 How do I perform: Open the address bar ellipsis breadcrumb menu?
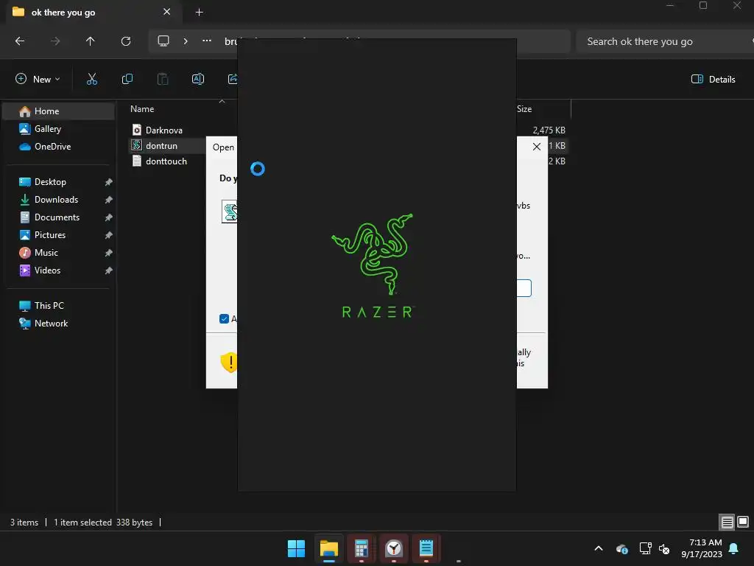[207, 41]
